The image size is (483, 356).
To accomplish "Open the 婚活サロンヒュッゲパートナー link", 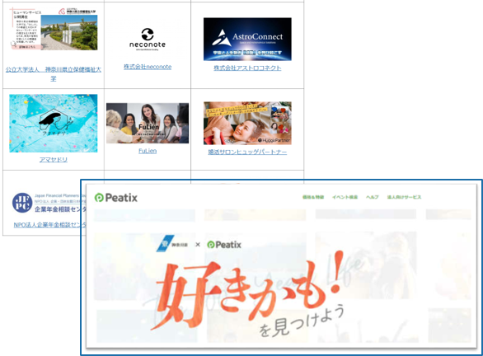I will (247, 152).
